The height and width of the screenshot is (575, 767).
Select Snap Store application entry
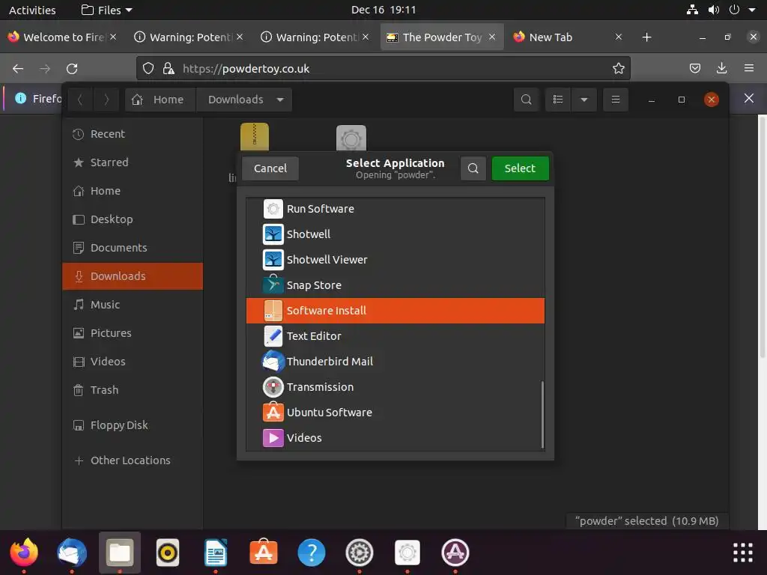pyautogui.click(x=395, y=285)
